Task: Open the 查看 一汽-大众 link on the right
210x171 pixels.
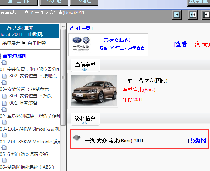Action: tap(192, 44)
